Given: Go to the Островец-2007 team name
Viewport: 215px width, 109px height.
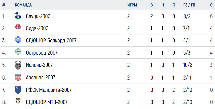Looking at the screenshot, I should pyautogui.click(x=42, y=53).
